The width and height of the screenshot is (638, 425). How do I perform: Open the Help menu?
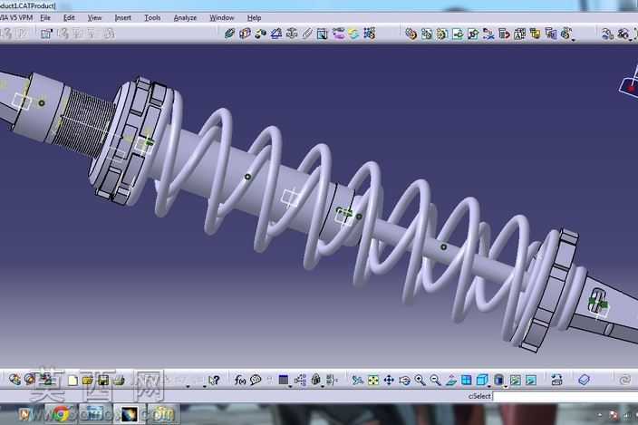tap(255, 18)
